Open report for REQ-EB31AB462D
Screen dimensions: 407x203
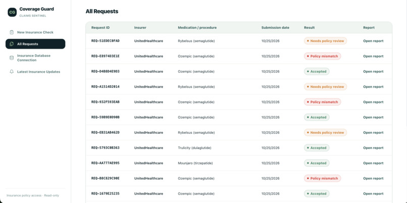click(373, 132)
